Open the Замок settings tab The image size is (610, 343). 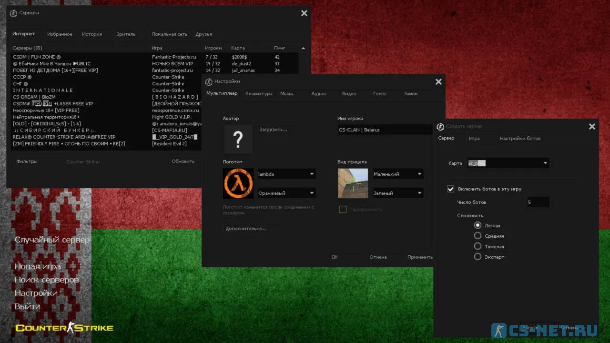411,94
